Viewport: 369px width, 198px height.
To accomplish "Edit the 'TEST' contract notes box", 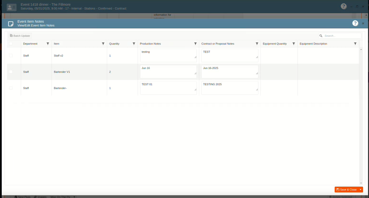I will click(x=230, y=56).
